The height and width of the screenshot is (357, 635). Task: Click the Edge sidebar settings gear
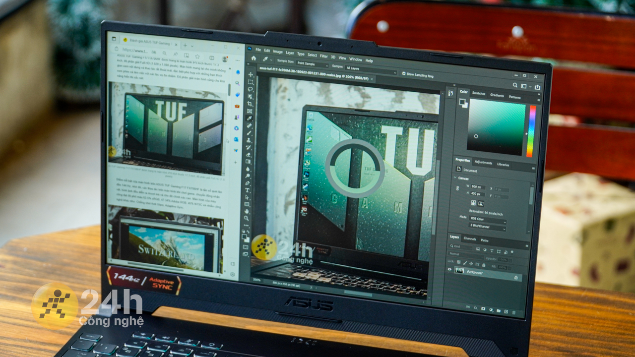click(x=233, y=273)
